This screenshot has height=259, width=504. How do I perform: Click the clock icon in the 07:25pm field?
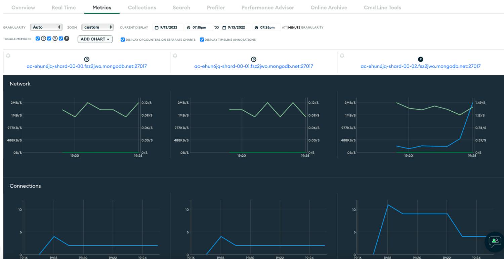[x=256, y=28]
